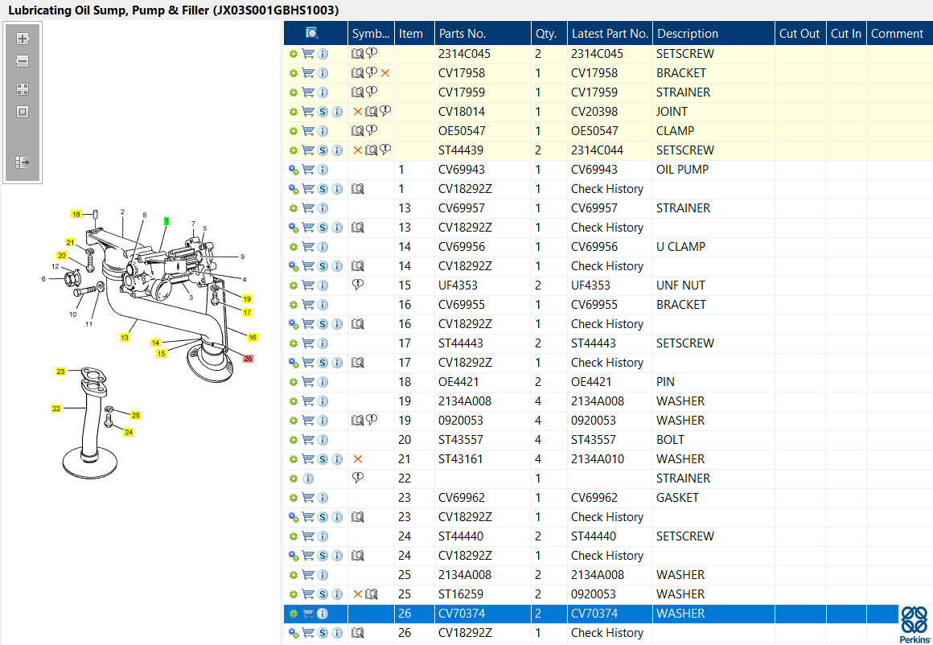The width and height of the screenshot is (933, 645).
Task: Add ST44443 SETSCREW to cart
Action: 308,343
